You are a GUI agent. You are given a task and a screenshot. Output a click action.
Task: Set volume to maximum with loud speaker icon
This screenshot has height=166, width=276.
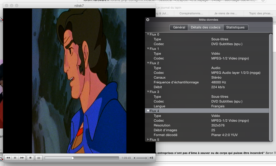tap(151, 158)
